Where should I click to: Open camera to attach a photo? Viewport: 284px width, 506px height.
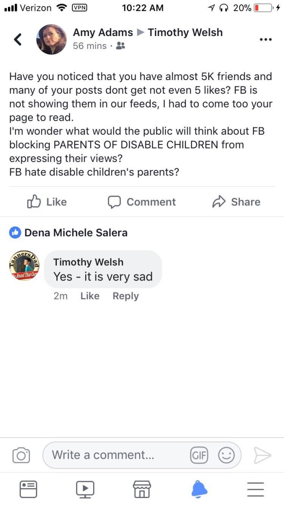click(21, 455)
